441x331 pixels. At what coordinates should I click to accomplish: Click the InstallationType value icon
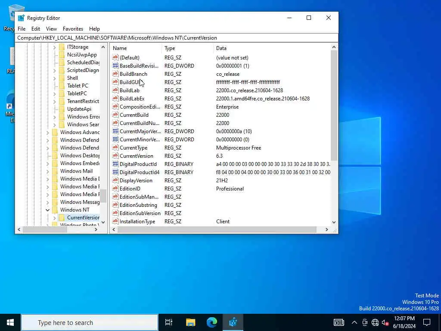click(115, 221)
